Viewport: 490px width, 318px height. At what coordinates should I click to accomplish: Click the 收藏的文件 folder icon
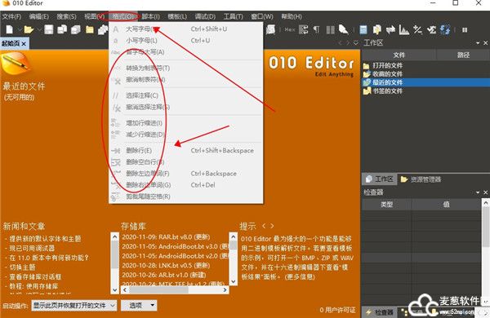coord(367,74)
